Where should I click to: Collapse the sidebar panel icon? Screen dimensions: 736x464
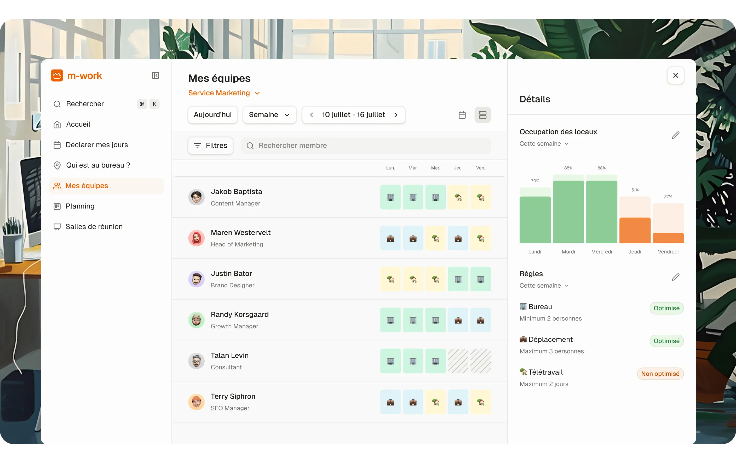(155, 76)
